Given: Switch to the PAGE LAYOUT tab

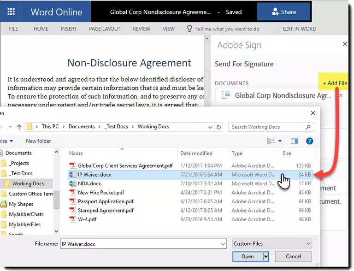Looking at the screenshot, I should 105,29.
